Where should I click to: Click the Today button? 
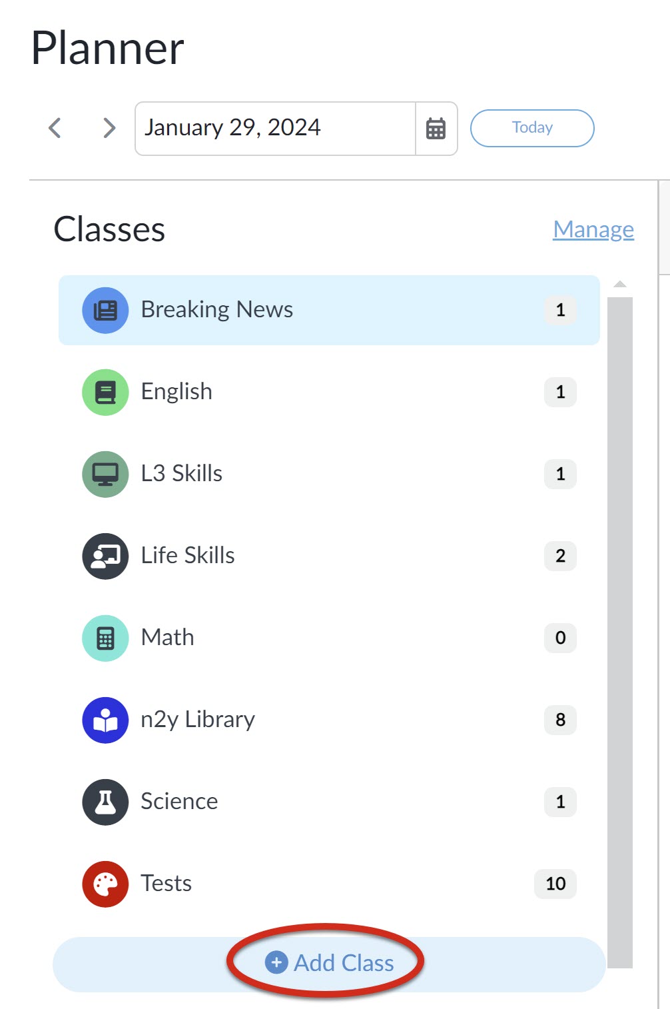coord(532,128)
